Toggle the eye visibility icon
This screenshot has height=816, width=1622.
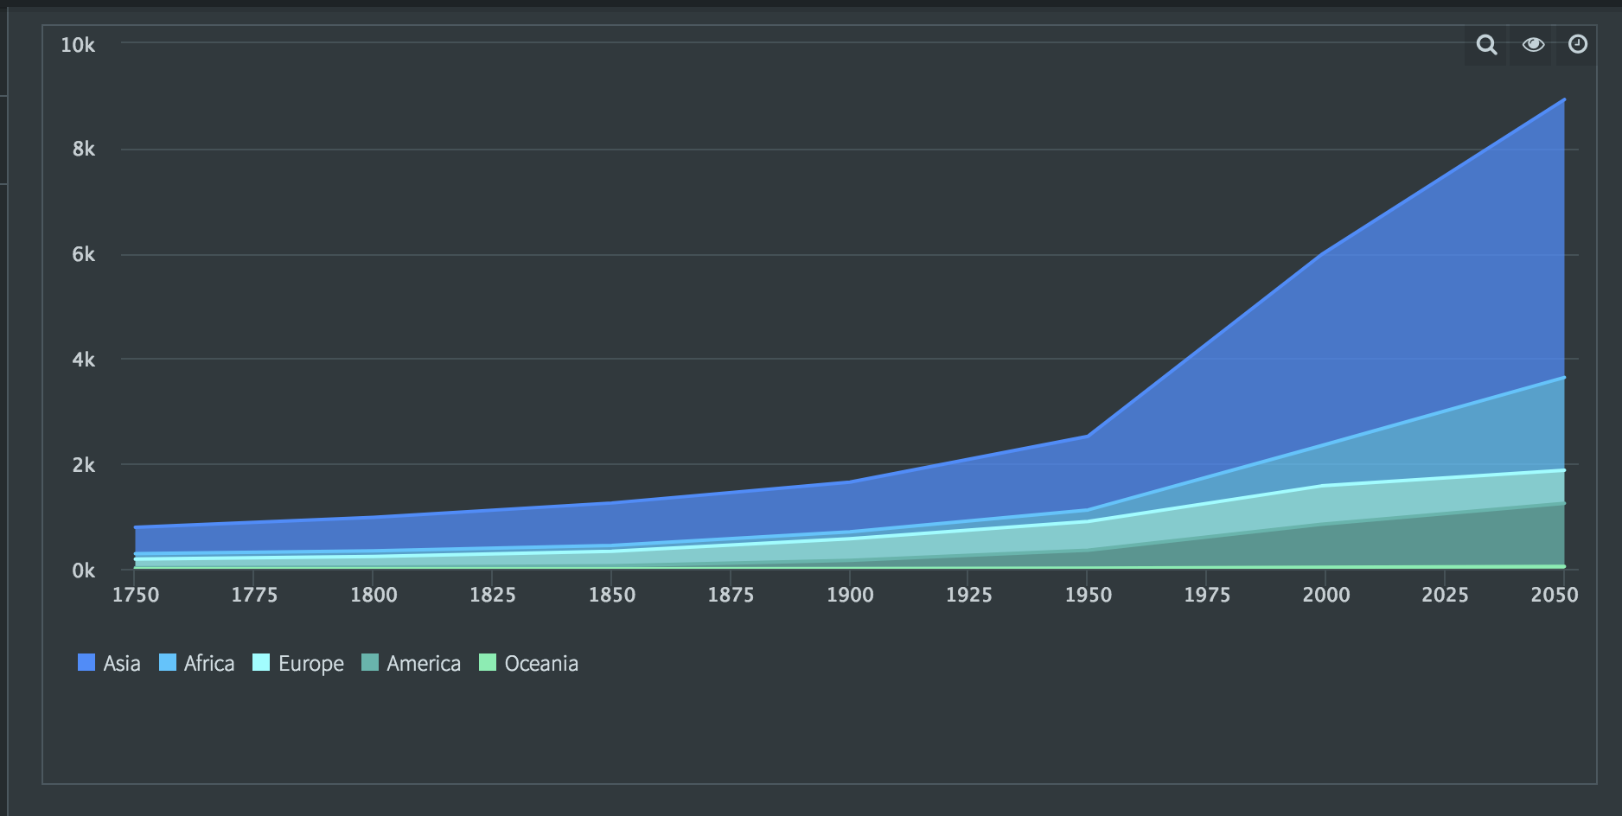click(1533, 45)
